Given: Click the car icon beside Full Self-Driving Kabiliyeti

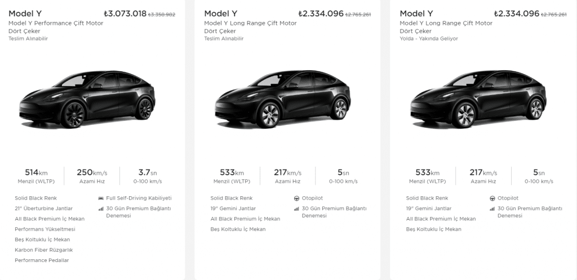Looking at the screenshot, I should click(x=101, y=198).
